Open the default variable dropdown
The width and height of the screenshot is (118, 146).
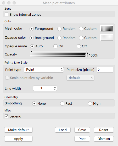(x=80, y=78)
